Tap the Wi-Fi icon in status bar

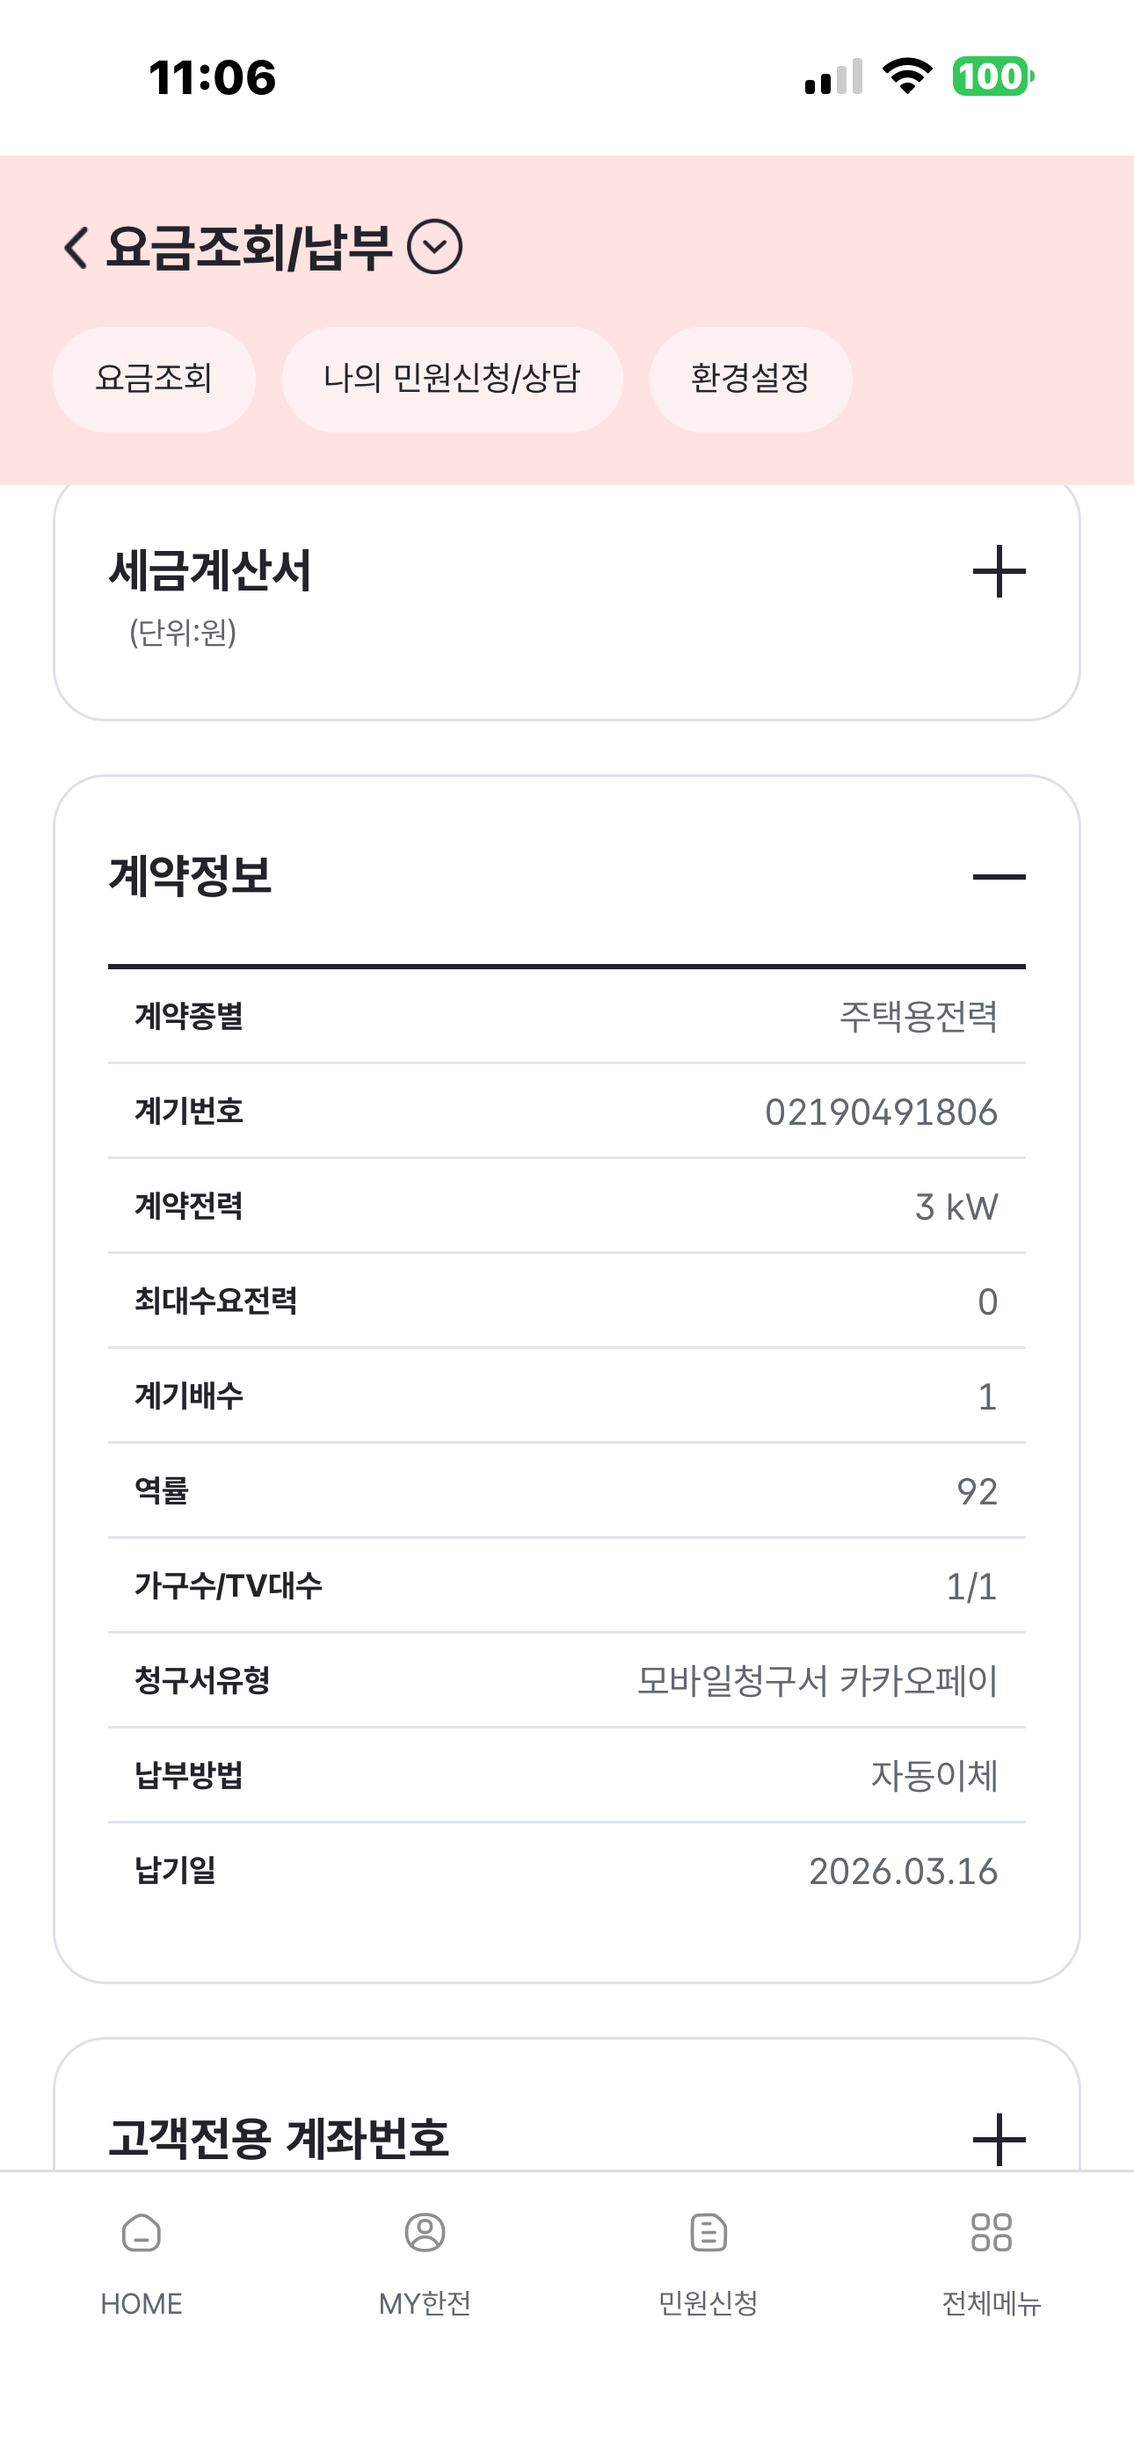click(x=907, y=76)
